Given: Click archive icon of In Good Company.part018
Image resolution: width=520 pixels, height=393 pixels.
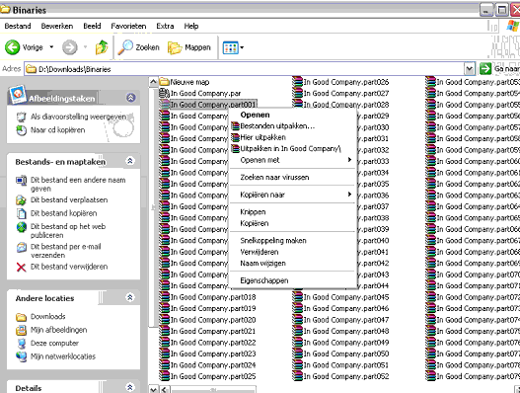Looking at the screenshot, I should [164, 297].
